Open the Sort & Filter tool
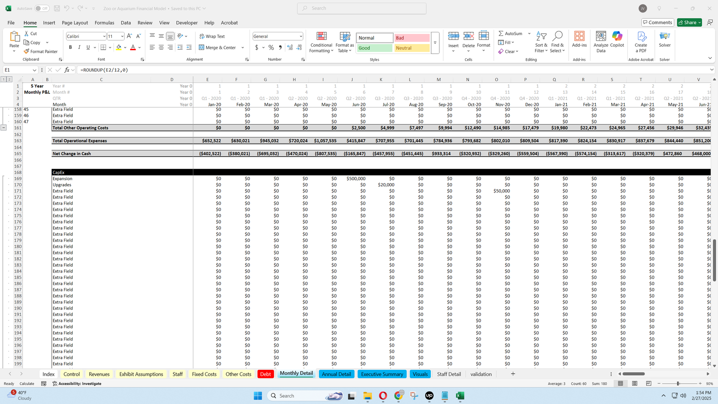718x404 pixels. click(541, 37)
